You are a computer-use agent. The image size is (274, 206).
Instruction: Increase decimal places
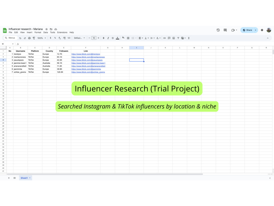[64, 38]
